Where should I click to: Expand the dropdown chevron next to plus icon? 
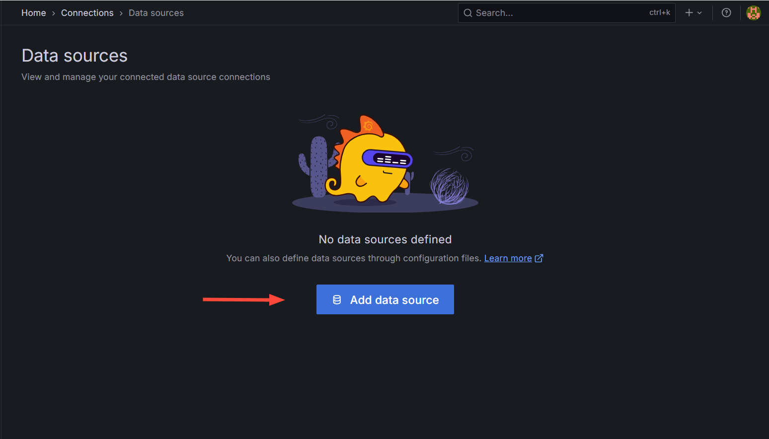699,12
